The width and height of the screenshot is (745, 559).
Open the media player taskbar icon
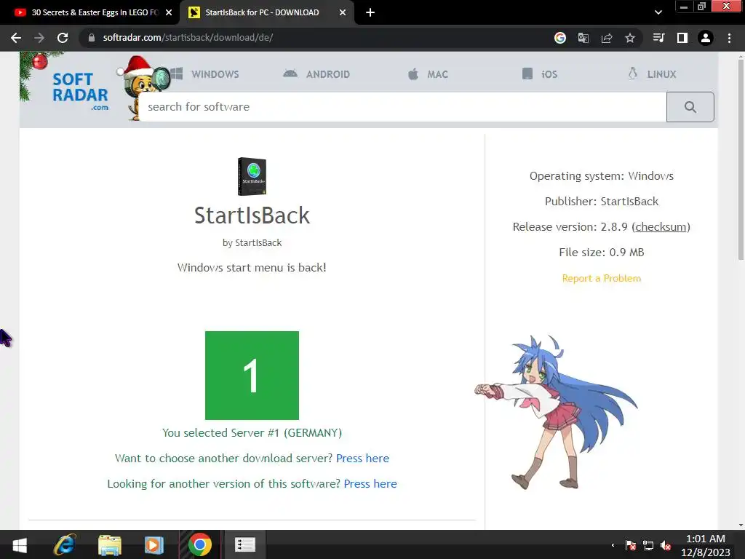pyautogui.click(x=154, y=544)
